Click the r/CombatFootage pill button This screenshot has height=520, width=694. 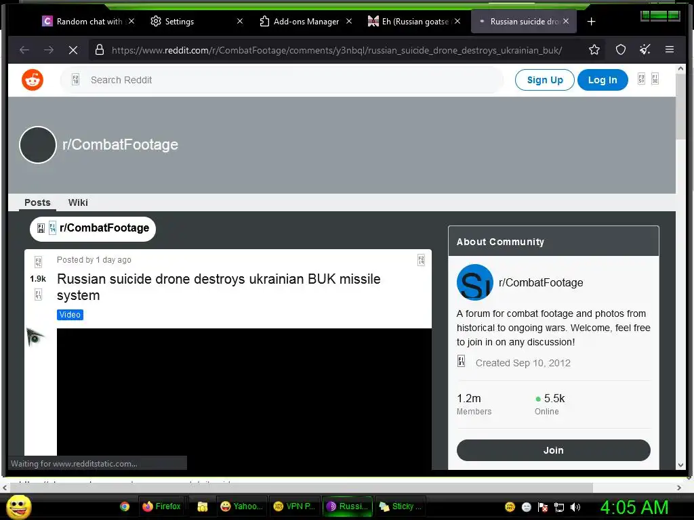coord(93,229)
